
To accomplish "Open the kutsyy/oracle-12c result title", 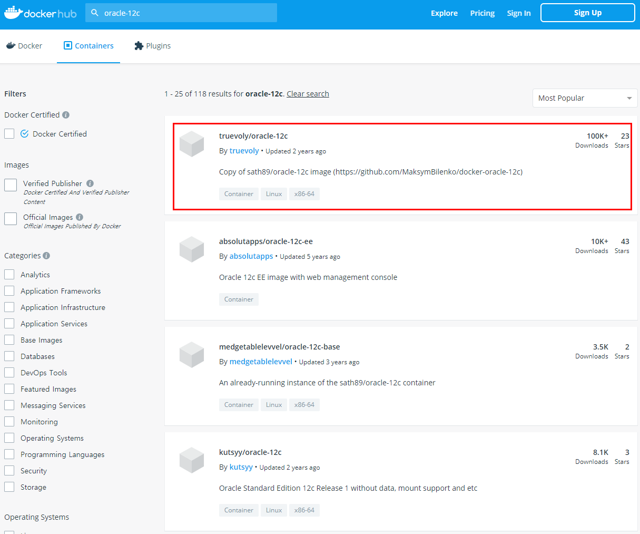I will pyautogui.click(x=250, y=452).
